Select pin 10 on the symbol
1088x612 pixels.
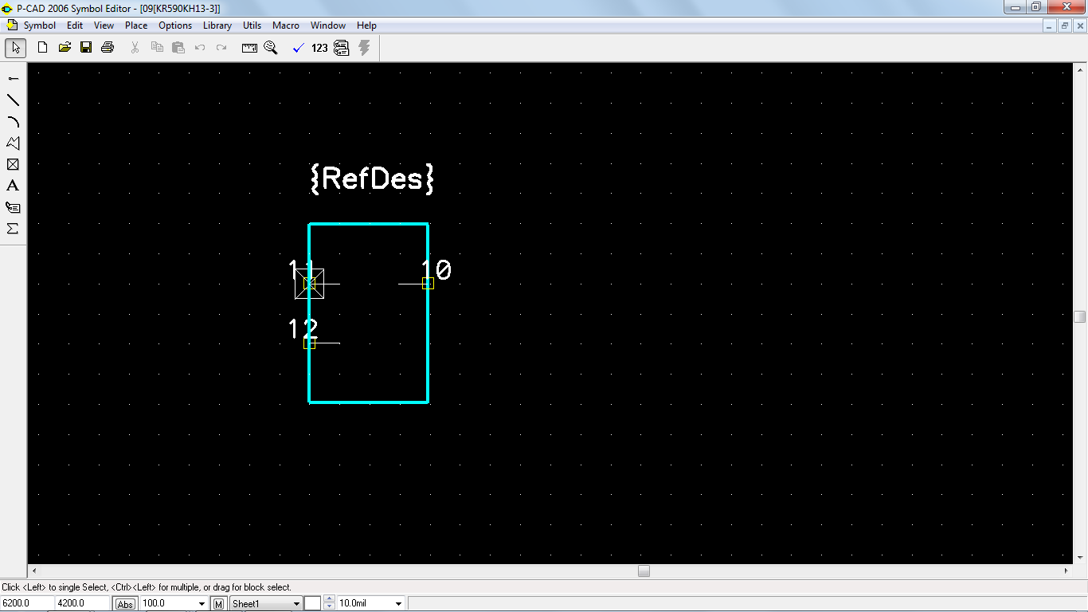pos(428,283)
